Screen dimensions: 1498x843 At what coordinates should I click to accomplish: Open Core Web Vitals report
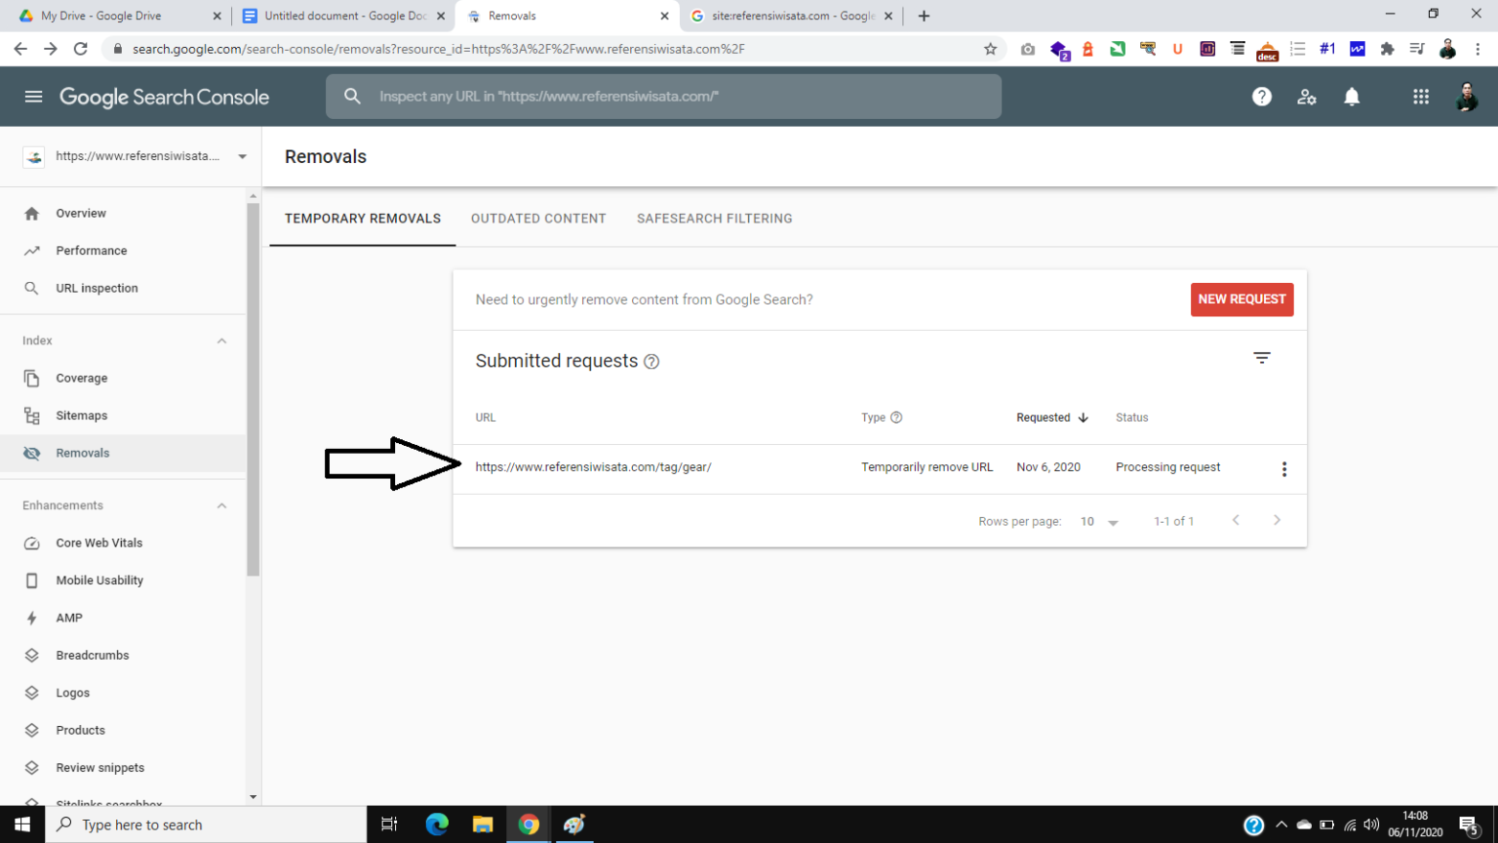99,543
